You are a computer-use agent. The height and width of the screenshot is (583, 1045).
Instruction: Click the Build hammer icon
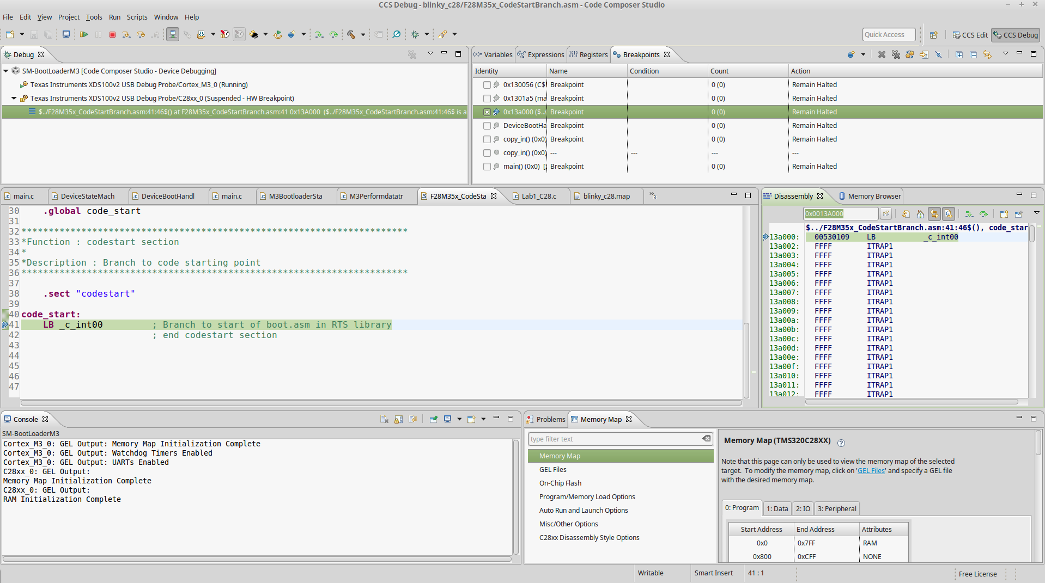tap(351, 34)
